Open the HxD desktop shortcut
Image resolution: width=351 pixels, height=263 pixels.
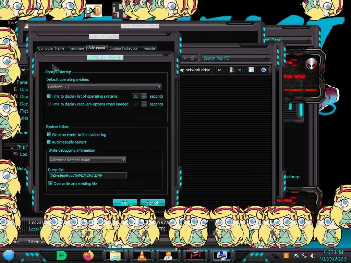click(x=94, y=11)
